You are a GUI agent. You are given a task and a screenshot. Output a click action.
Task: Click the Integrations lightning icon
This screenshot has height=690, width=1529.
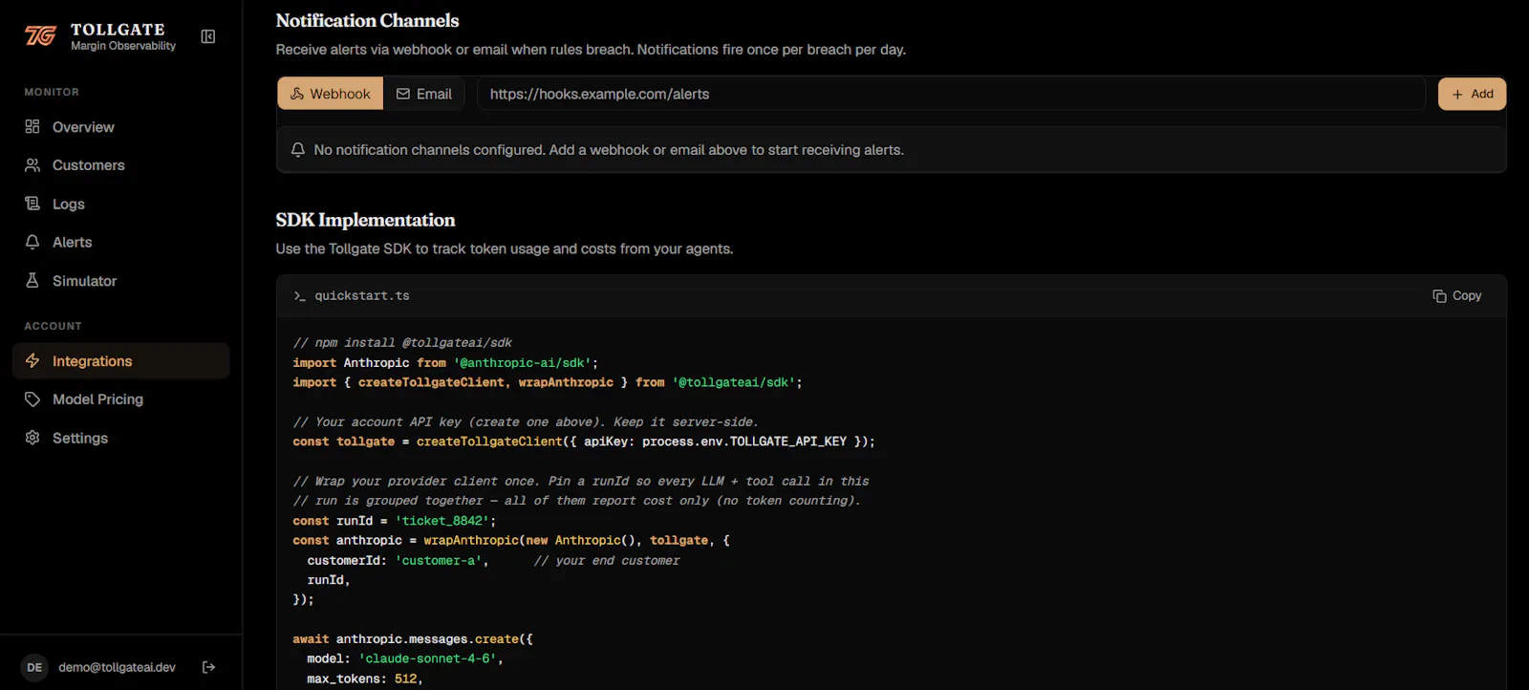(32, 361)
